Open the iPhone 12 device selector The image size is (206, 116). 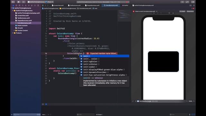coord(49,2)
